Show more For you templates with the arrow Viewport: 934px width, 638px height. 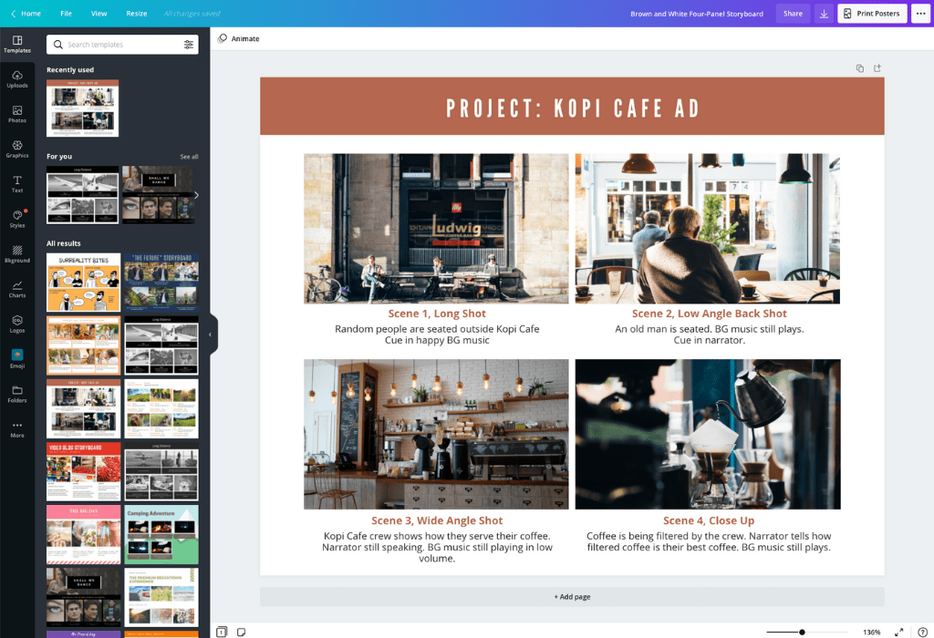tap(195, 195)
